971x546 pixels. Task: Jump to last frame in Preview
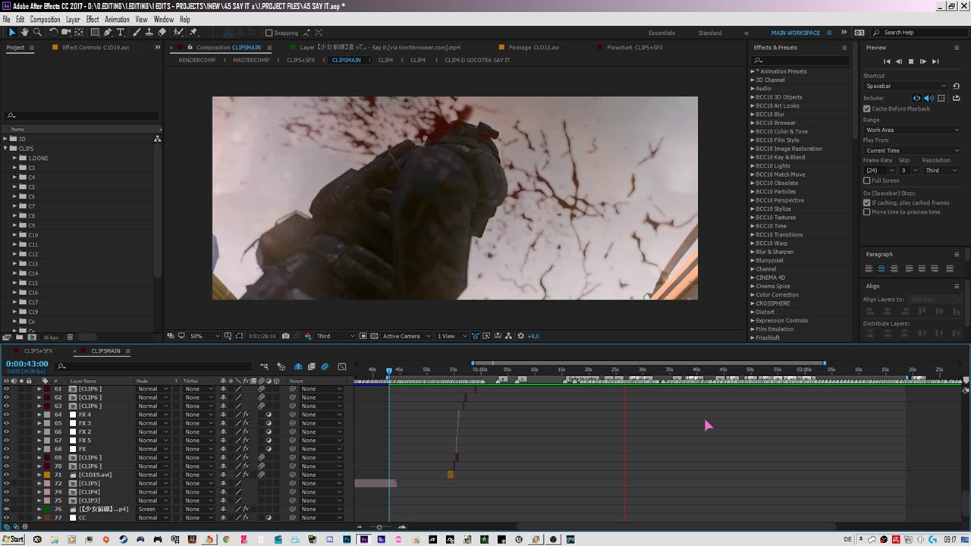(x=935, y=61)
